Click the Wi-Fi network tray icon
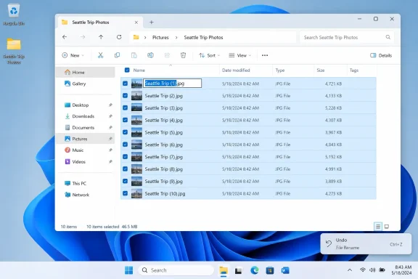Screen dimensions: 418x279 click(x=362, y=270)
